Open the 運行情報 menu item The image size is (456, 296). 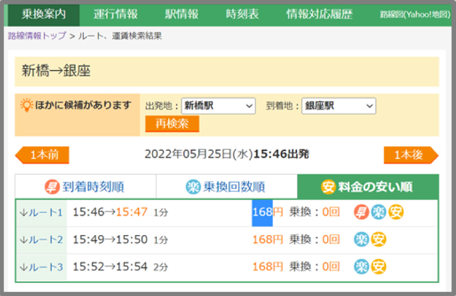pyautogui.click(x=116, y=14)
